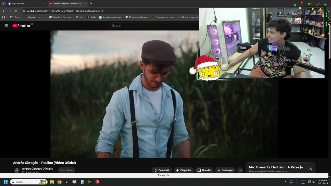Open the 'Seguimiento del has...' bookmark
This screenshot has width=331, height=186.
(x=110, y=17)
